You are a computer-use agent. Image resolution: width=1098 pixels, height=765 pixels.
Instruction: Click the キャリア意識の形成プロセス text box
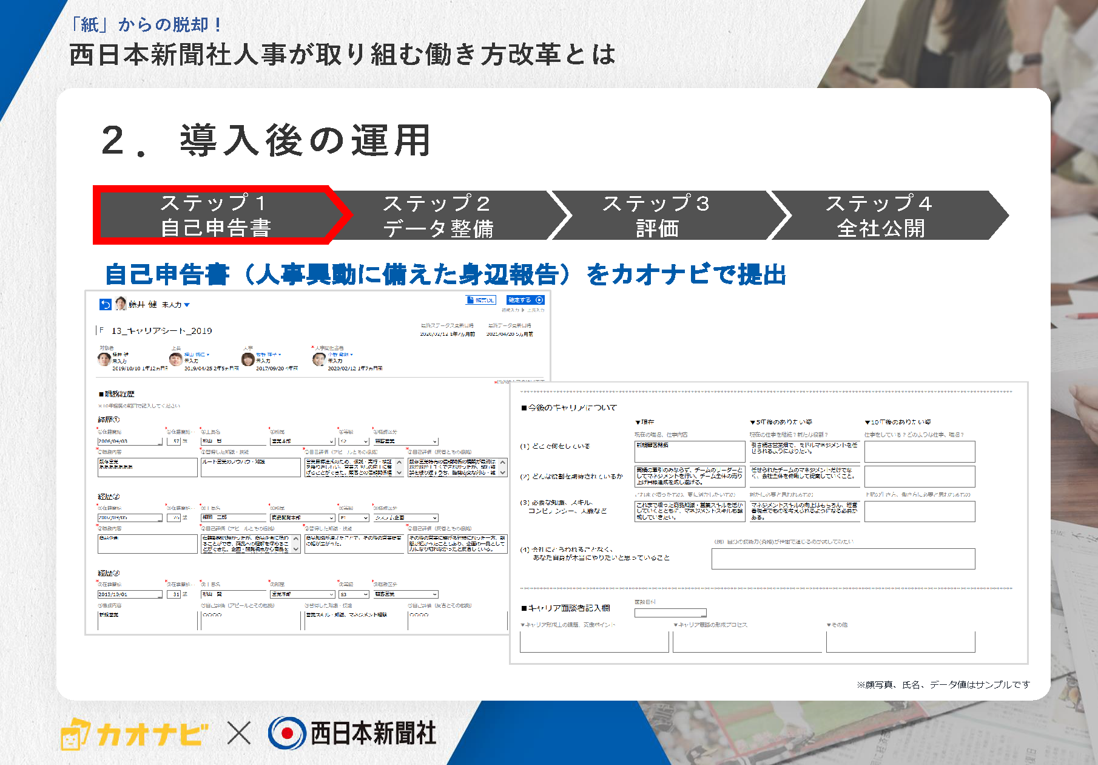747,642
